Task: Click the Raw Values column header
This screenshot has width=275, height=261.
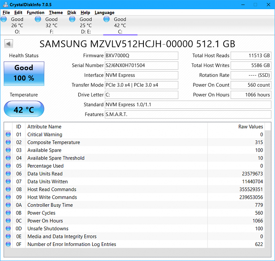Action: 236,126
